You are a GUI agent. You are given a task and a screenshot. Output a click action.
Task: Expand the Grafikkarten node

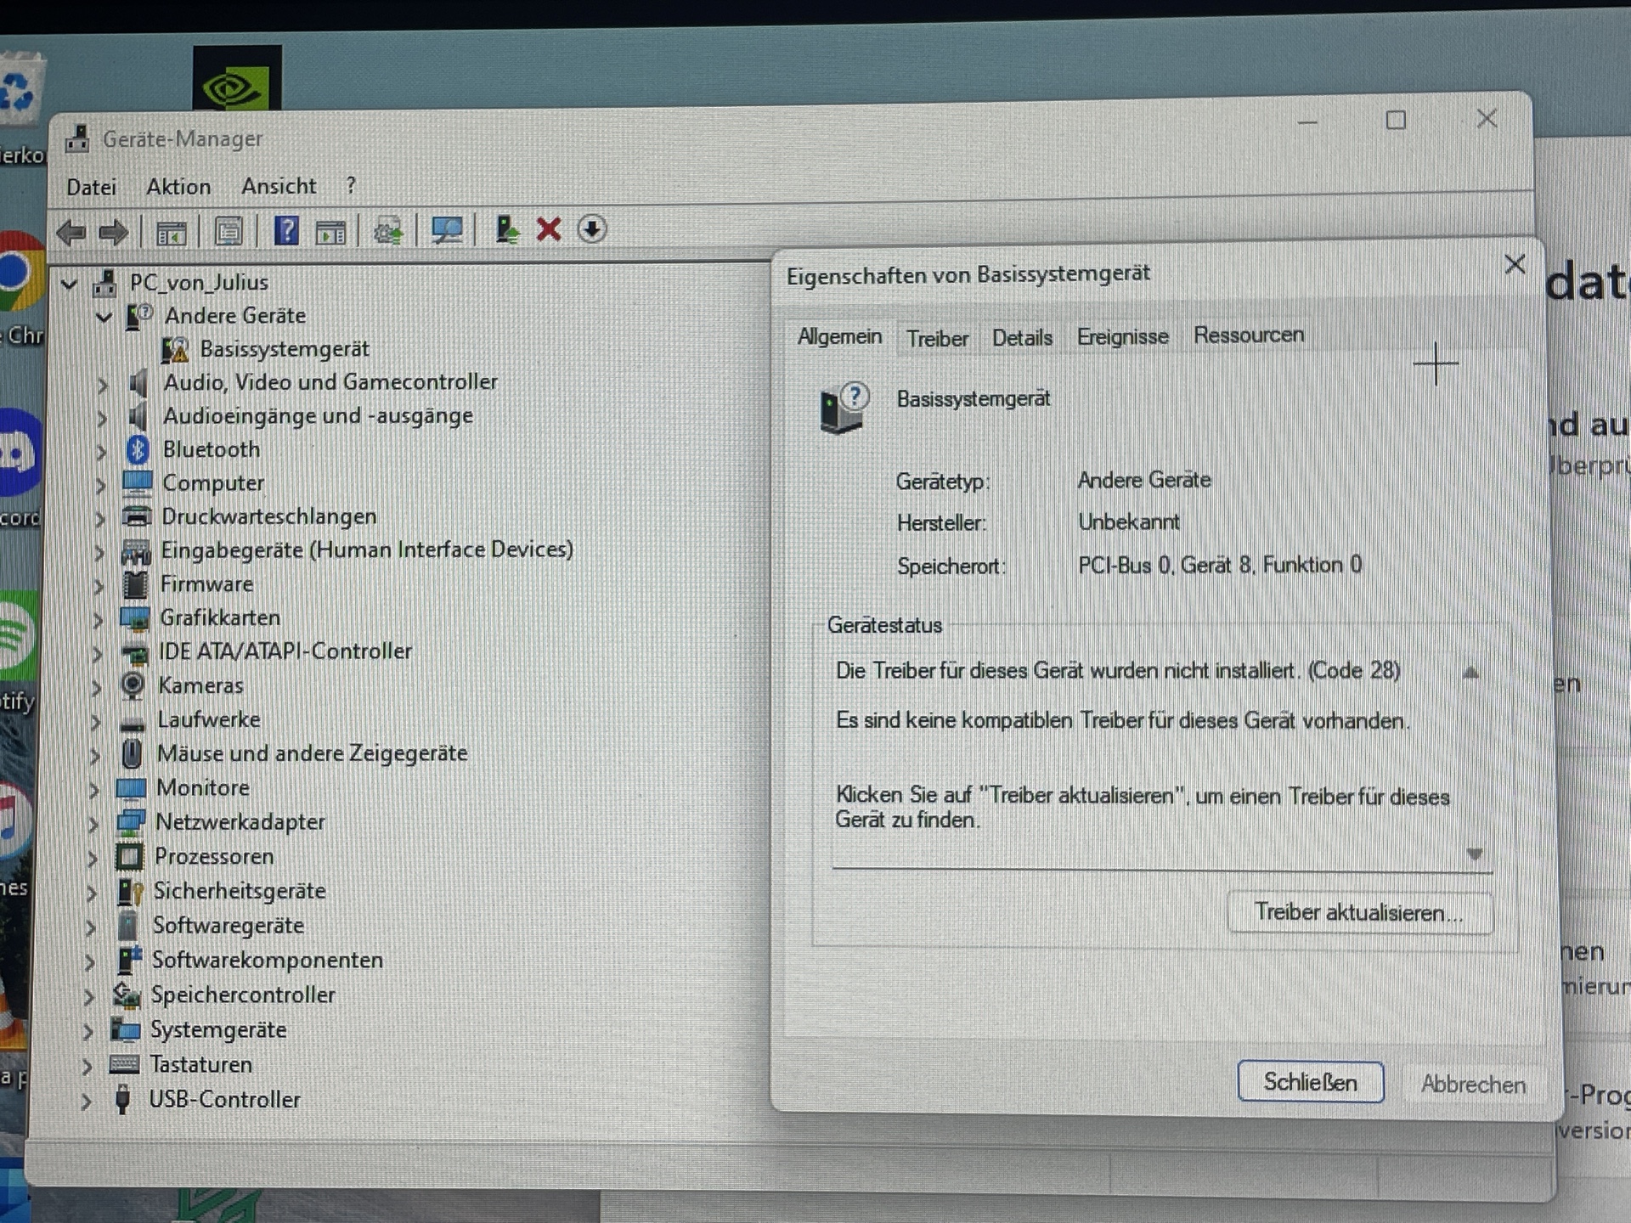pos(98,620)
